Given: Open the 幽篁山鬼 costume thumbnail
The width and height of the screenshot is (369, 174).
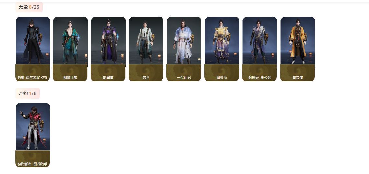Looking at the screenshot, I should click(x=70, y=49).
